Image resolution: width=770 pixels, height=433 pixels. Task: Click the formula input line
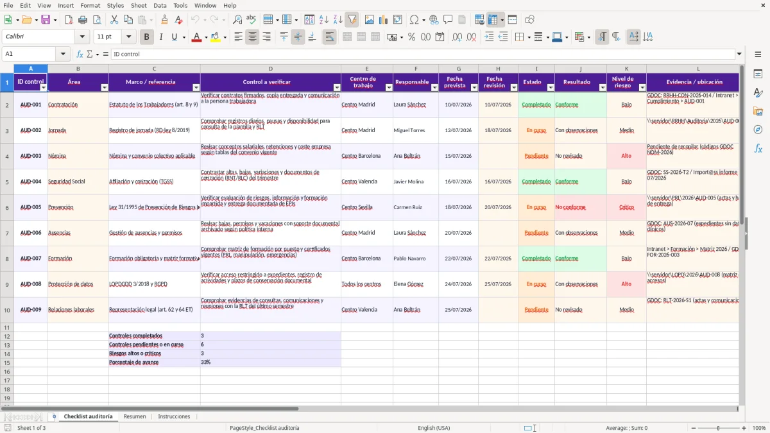pos(422,55)
